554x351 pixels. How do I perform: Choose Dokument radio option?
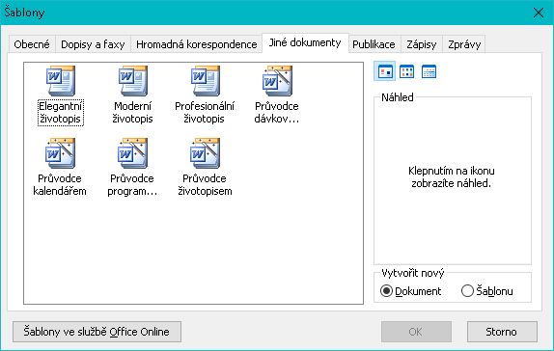(x=411, y=291)
